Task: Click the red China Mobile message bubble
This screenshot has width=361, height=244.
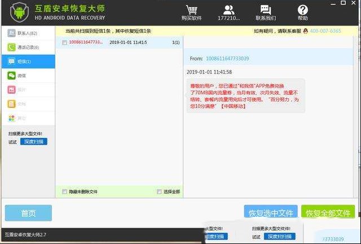Action: [x=246, y=96]
